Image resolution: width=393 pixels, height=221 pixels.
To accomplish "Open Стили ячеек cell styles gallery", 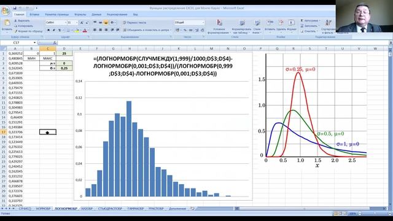I will [x=257, y=27].
